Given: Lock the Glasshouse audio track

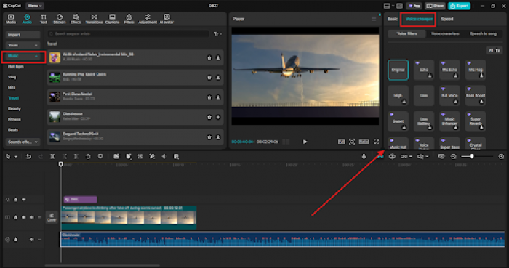Looking at the screenshot, I should (x=15, y=240).
